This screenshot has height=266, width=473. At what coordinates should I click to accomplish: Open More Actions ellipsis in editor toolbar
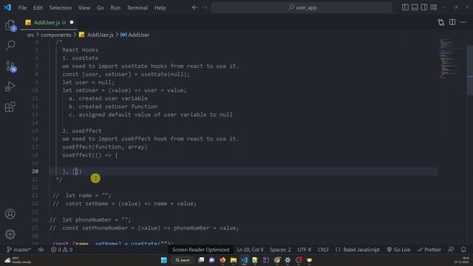point(463,22)
